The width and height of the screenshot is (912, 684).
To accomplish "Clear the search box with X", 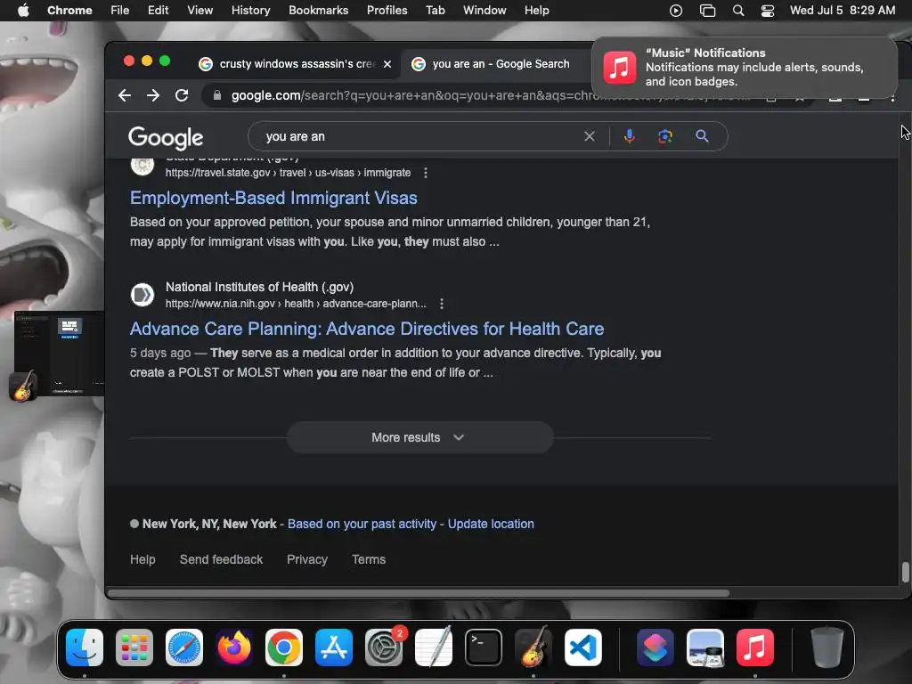I will (x=590, y=136).
